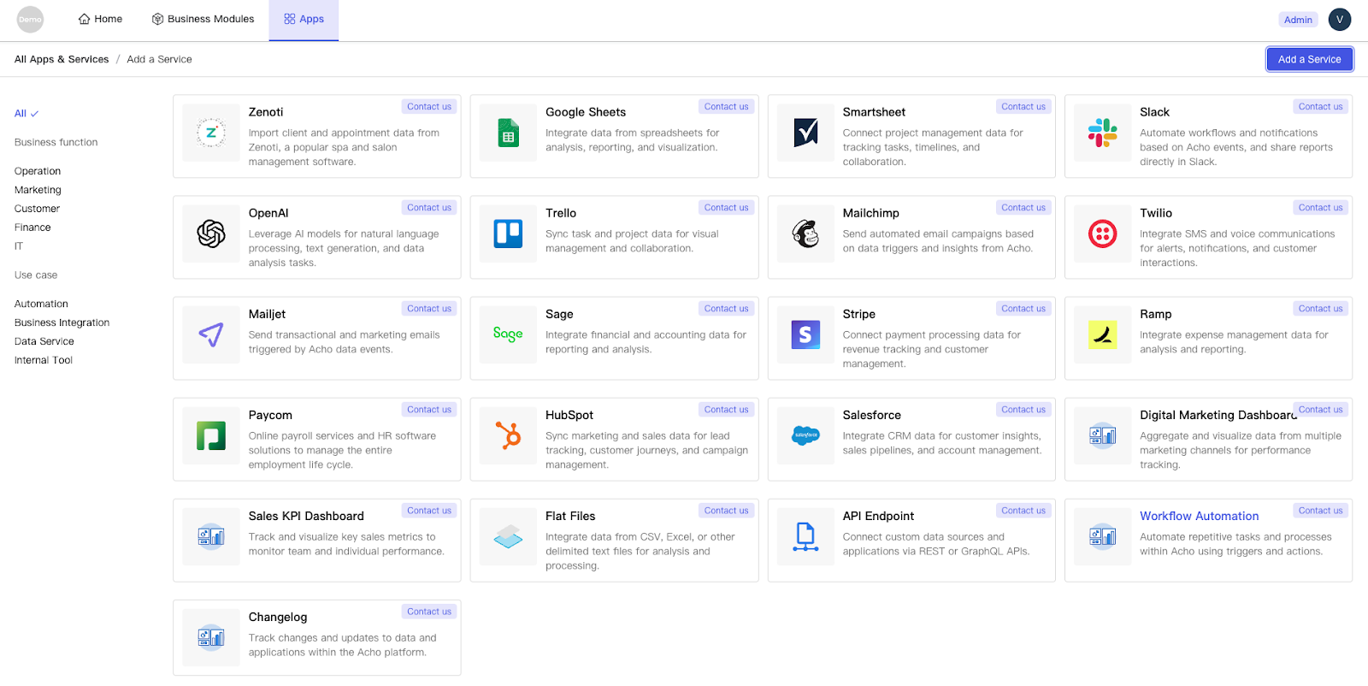The image size is (1368, 686).
Task: Click the Flat Files icon
Action: 509,536
